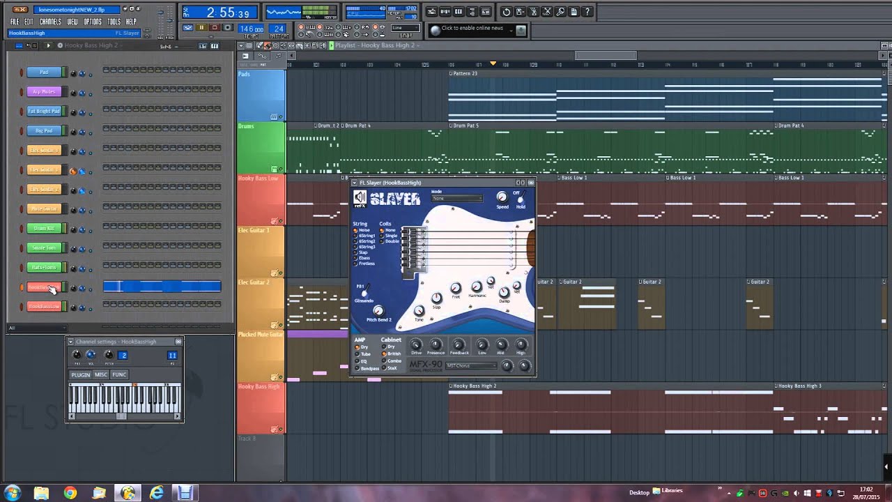Viewport: 892px width, 502px height.
Task: Open the Channel settings window menu arrow
Action: point(70,342)
